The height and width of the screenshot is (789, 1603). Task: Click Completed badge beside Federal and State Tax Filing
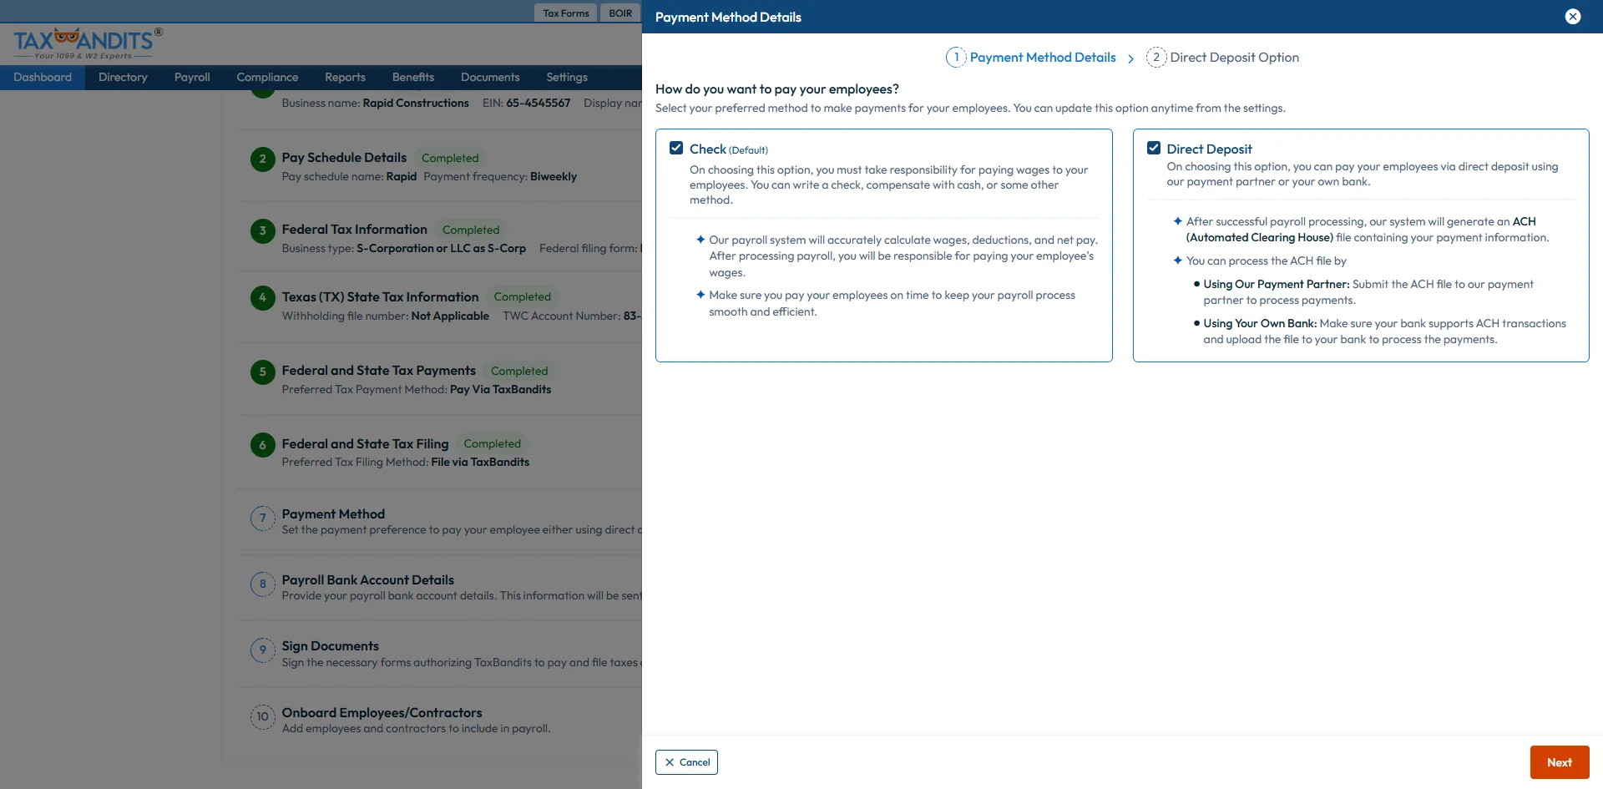[x=493, y=443]
